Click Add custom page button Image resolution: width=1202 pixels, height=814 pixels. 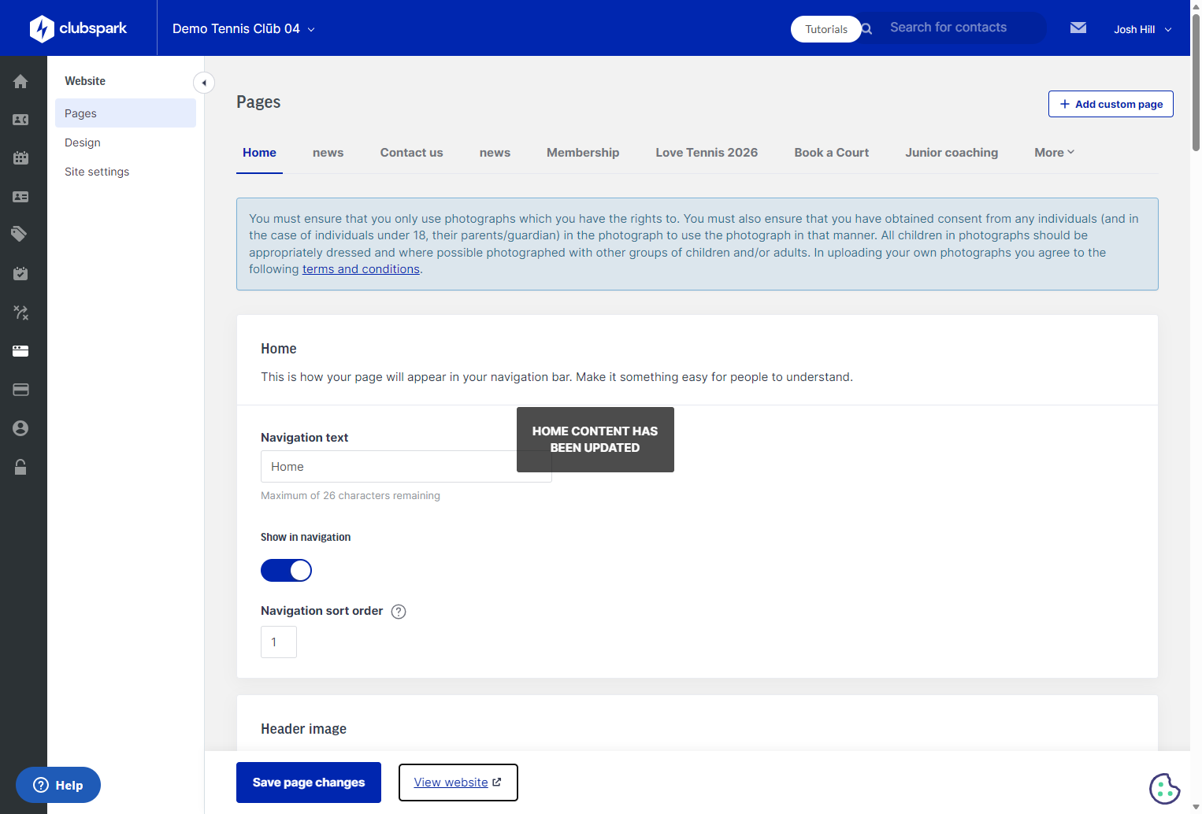tap(1111, 104)
